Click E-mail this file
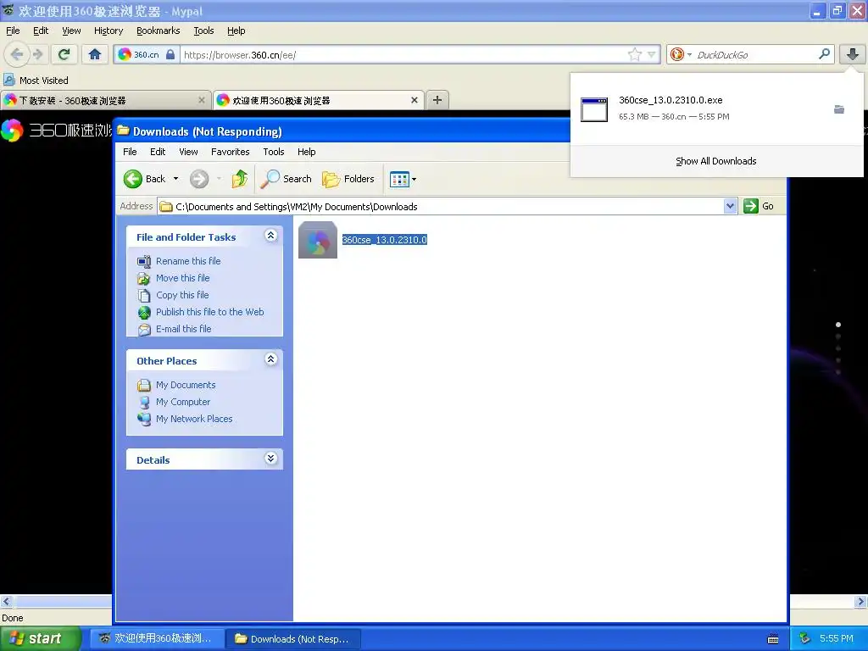The image size is (868, 651). [183, 329]
